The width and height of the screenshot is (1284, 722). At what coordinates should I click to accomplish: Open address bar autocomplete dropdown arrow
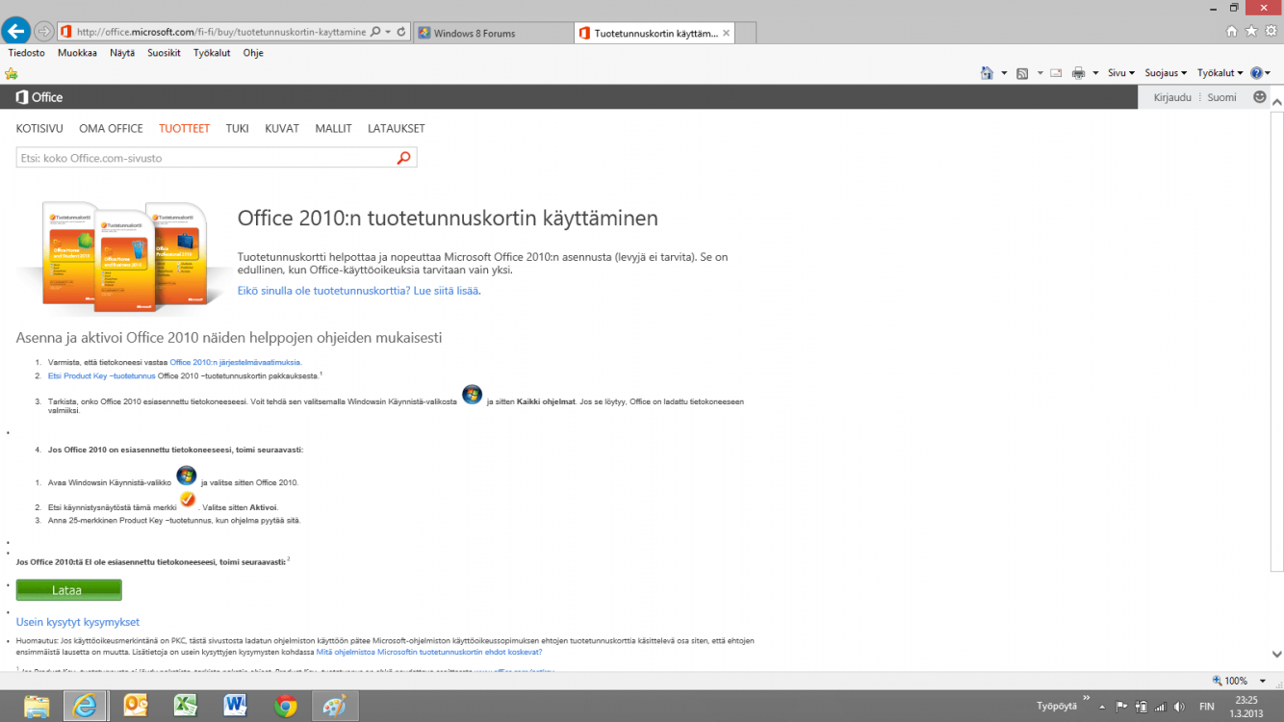tap(388, 32)
